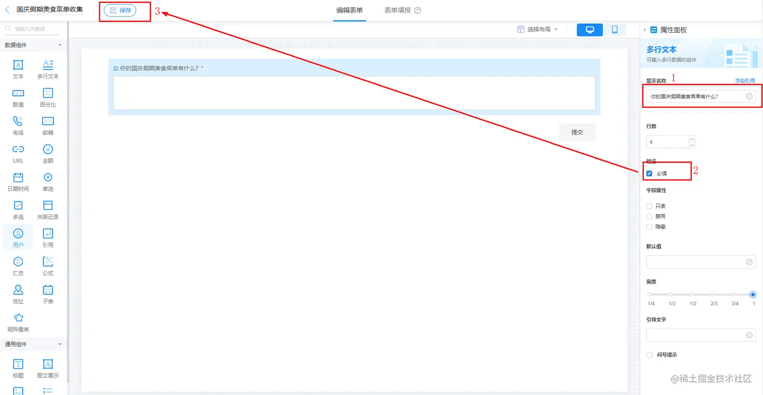Click the multiline text area in form
The height and width of the screenshot is (395, 763).
pos(354,93)
